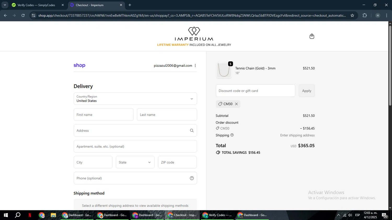The width and height of the screenshot is (392, 220).
Task: Click the Apply discount button
Action: [307, 91]
